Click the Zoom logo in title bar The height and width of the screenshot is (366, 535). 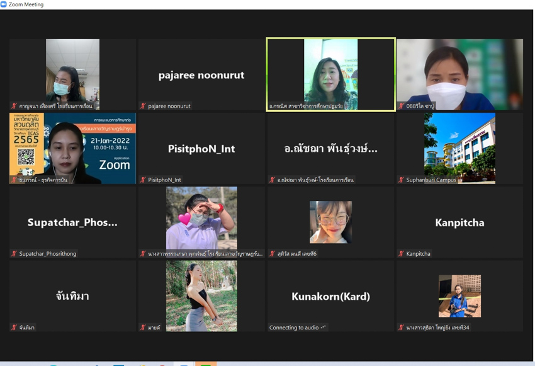[4, 4]
